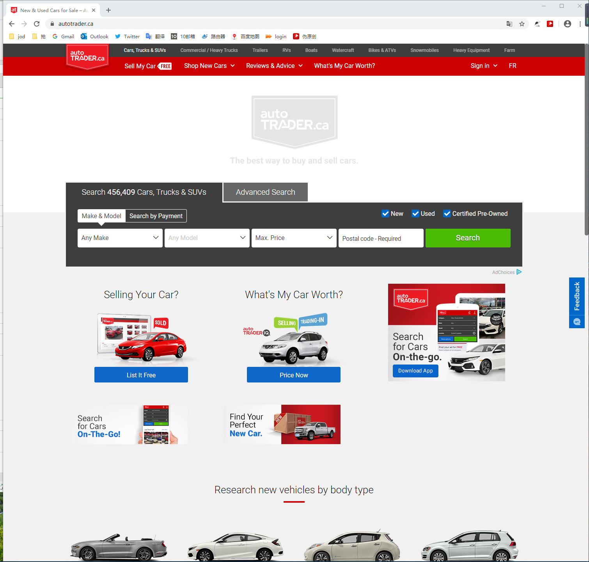
Task: Click the AutoTrader.ca logo in header
Action: [x=87, y=57]
